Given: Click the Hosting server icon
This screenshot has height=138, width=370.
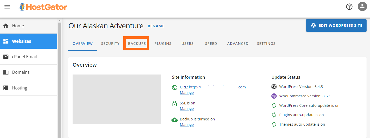Looking at the screenshot, I should tap(6, 88).
